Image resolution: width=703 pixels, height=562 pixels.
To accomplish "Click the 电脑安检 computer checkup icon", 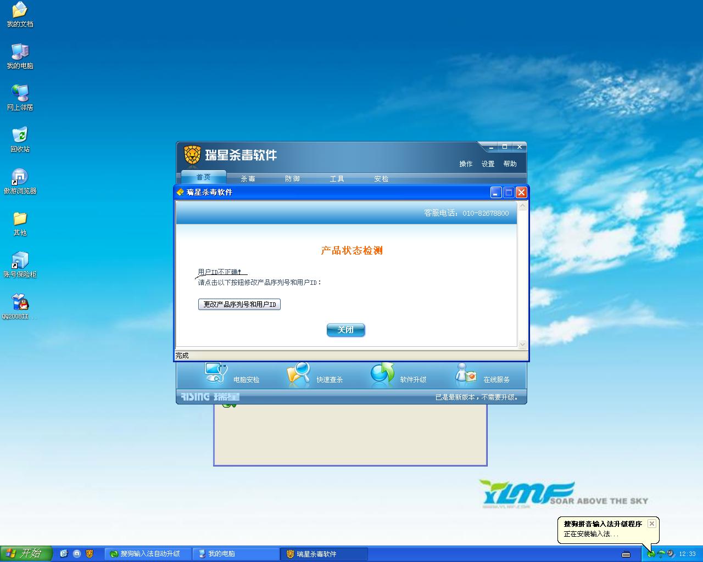I will click(x=215, y=373).
